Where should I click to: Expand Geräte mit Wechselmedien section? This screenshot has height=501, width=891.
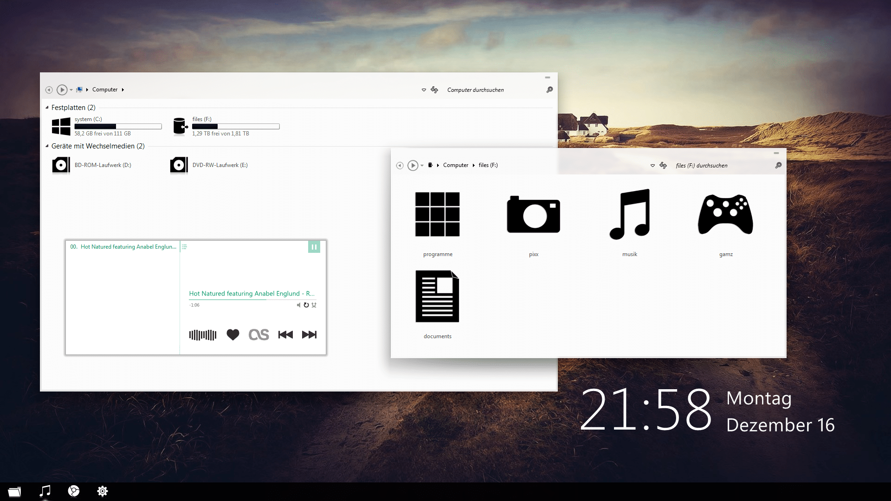pyautogui.click(x=47, y=146)
